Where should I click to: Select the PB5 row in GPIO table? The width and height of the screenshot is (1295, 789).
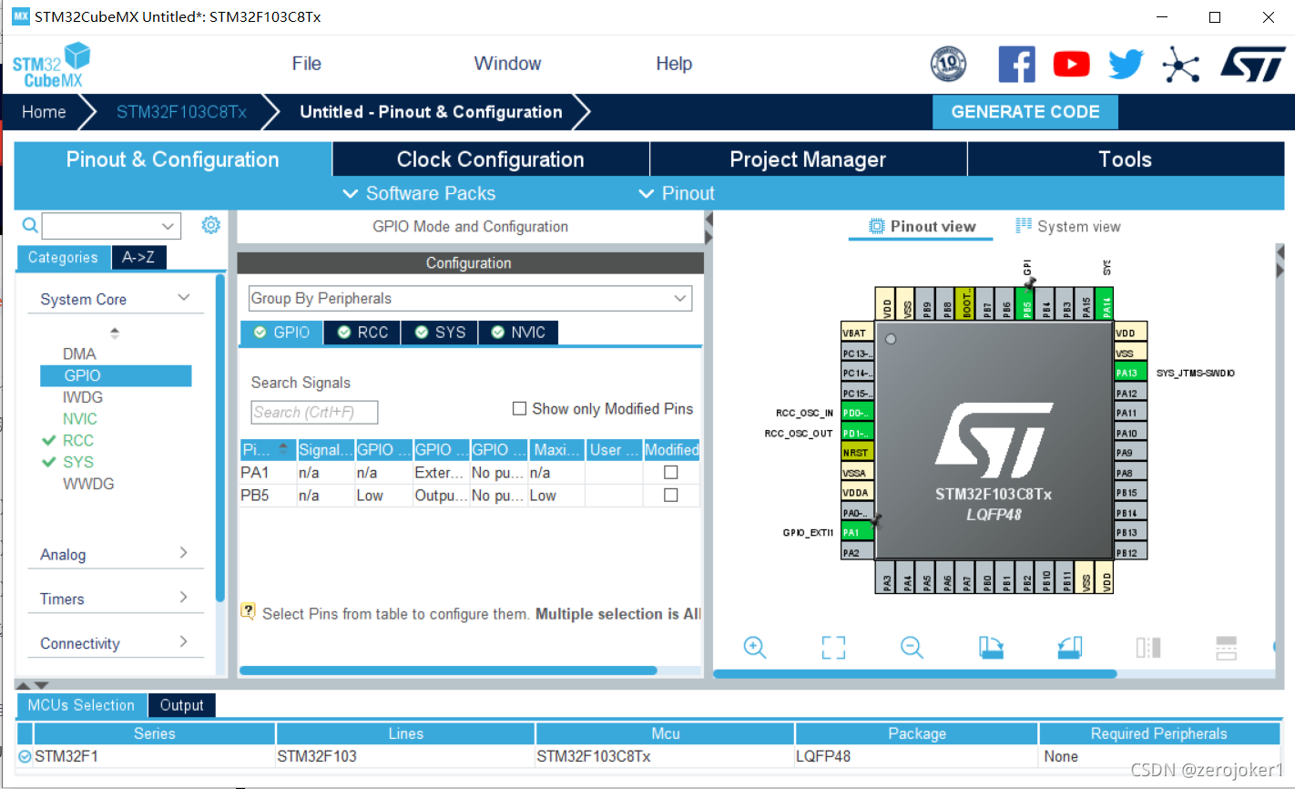click(x=469, y=495)
